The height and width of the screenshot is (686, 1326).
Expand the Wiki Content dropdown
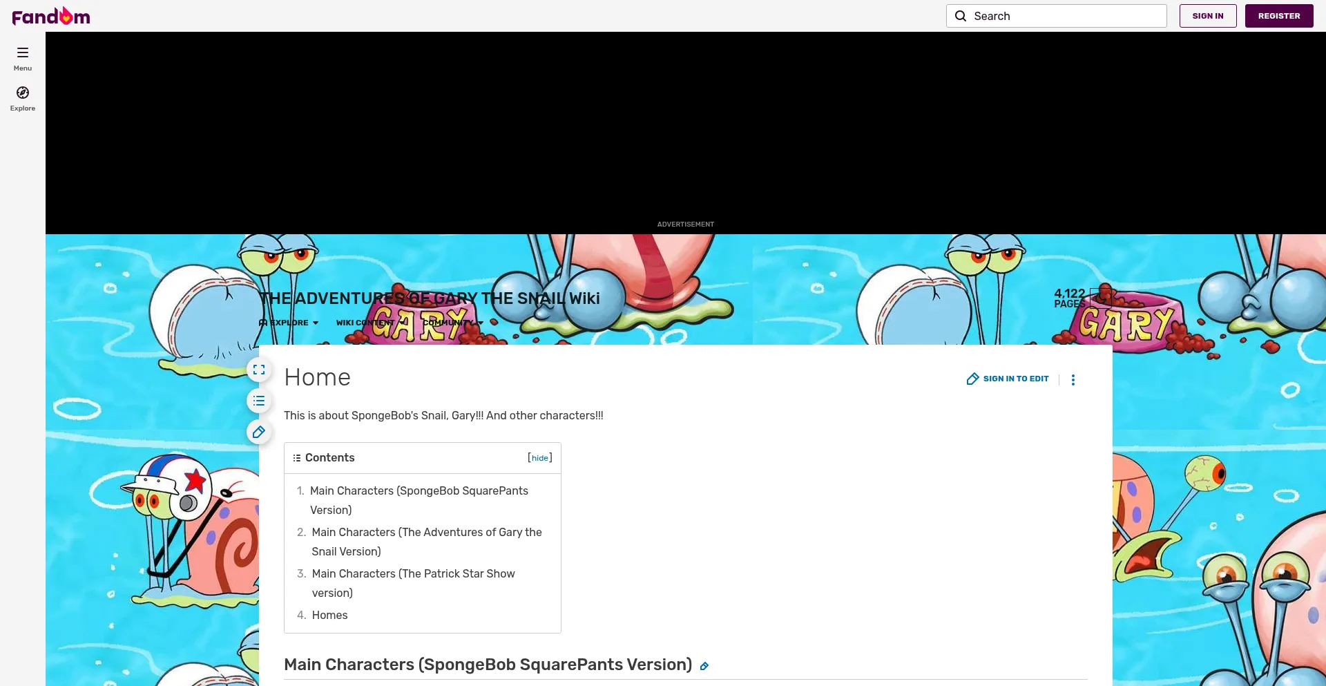point(370,323)
